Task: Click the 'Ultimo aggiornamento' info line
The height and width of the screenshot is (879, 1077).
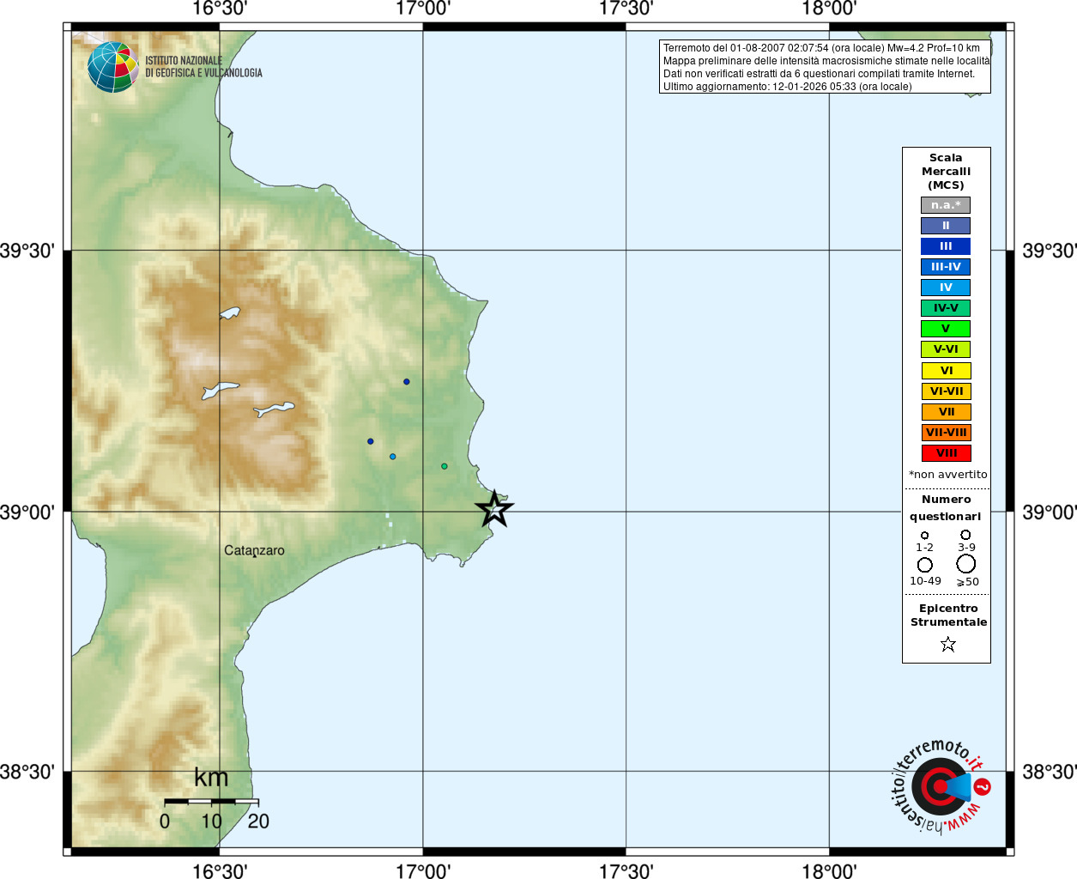Action: tap(787, 87)
